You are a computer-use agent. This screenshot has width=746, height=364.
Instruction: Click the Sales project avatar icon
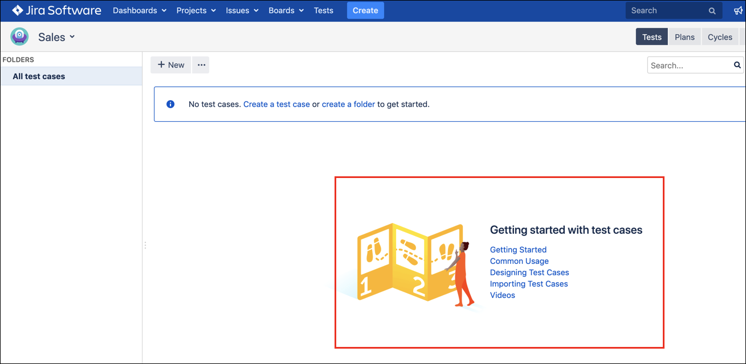pos(19,36)
